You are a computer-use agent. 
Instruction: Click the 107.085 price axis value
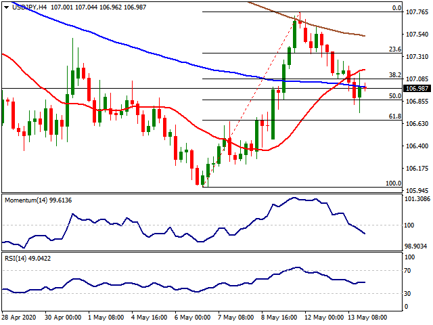click(417, 79)
